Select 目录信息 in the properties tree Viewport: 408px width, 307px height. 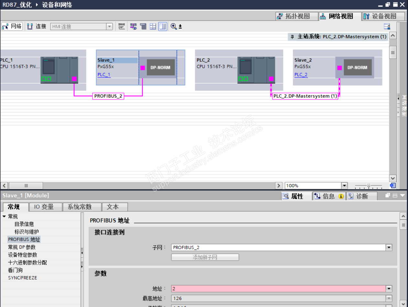tap(24, 224)
